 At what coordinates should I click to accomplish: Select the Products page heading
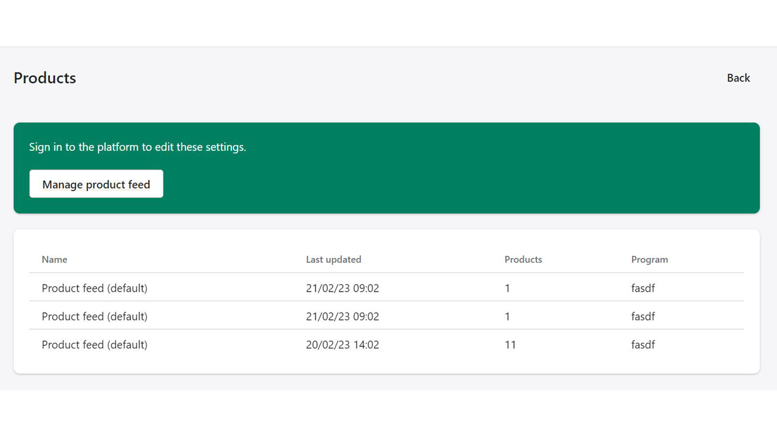pos(44,78)
